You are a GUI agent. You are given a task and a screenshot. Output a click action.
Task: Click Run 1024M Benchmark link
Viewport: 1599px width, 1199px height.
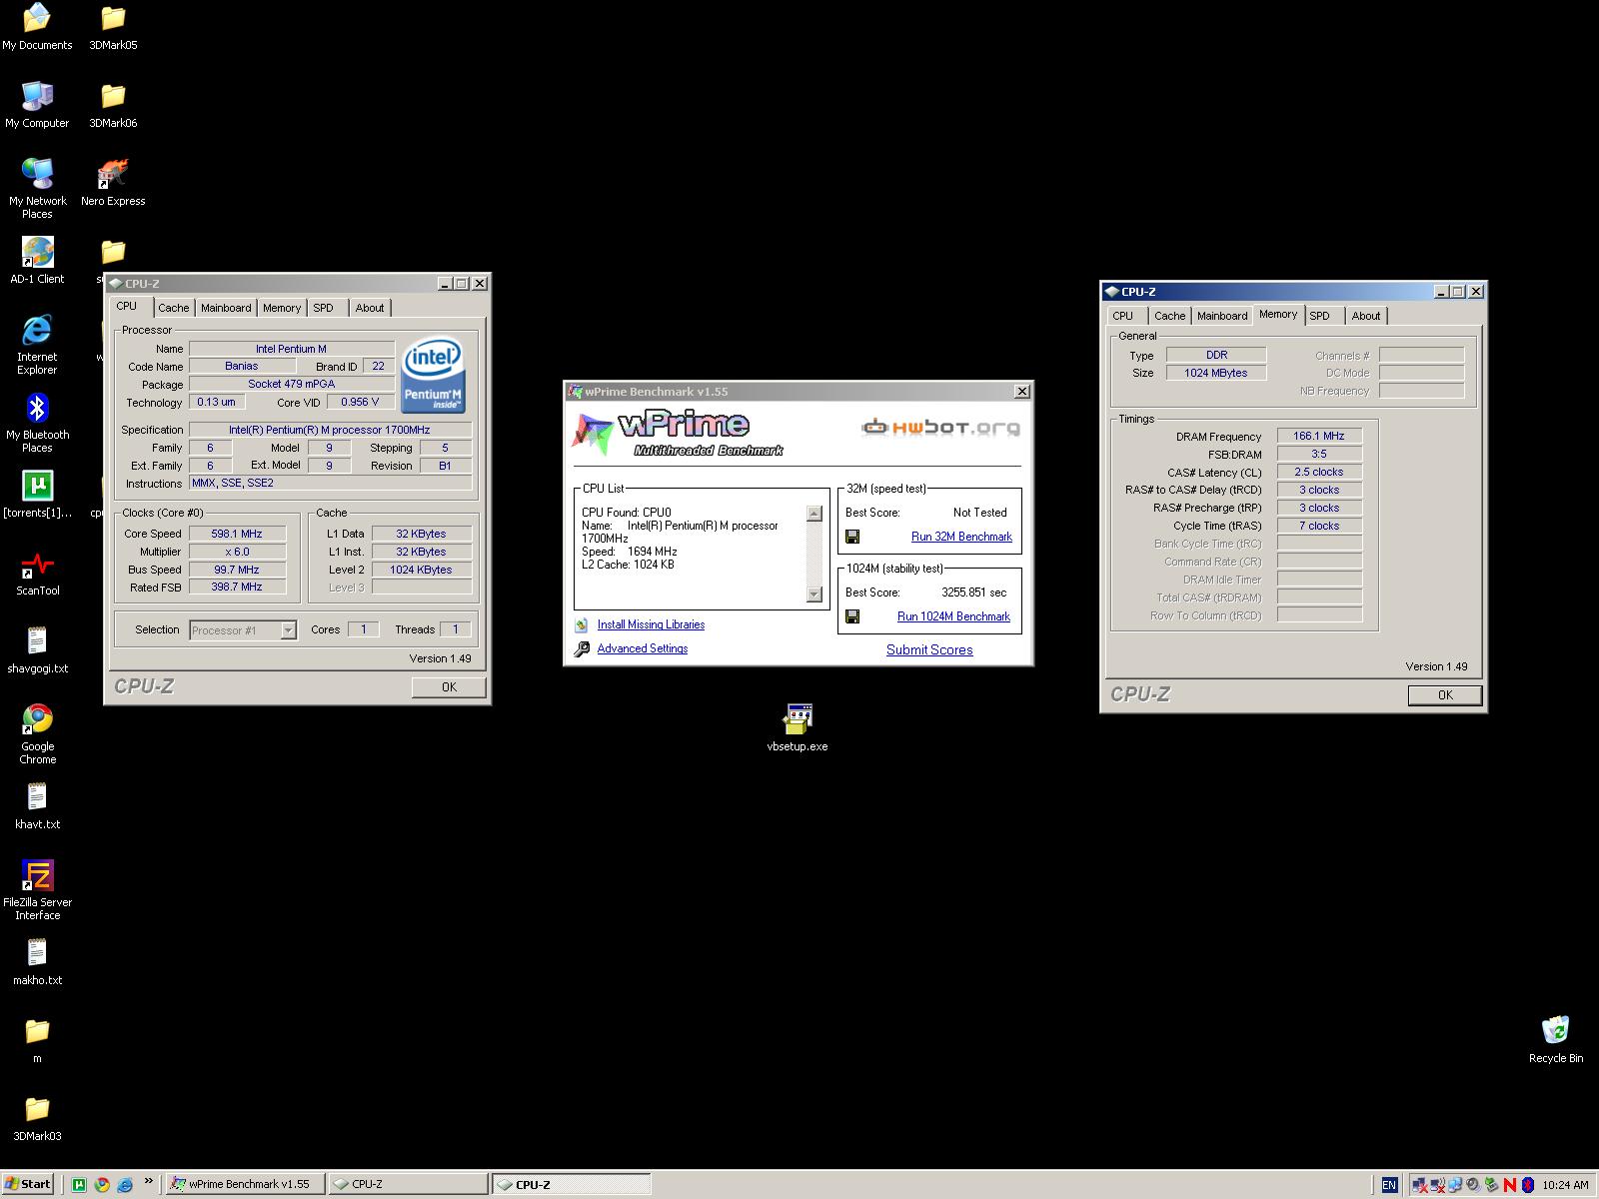pyautogui.click(x=953, y=616)
